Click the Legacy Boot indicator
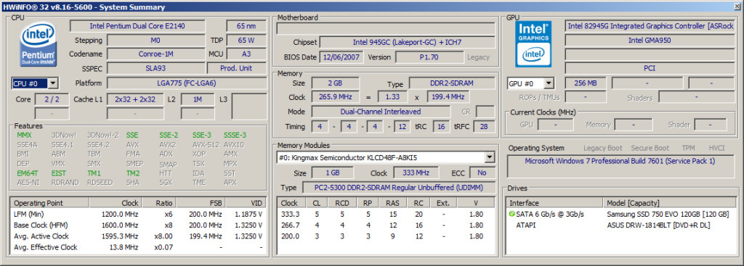 click(602, 148)
